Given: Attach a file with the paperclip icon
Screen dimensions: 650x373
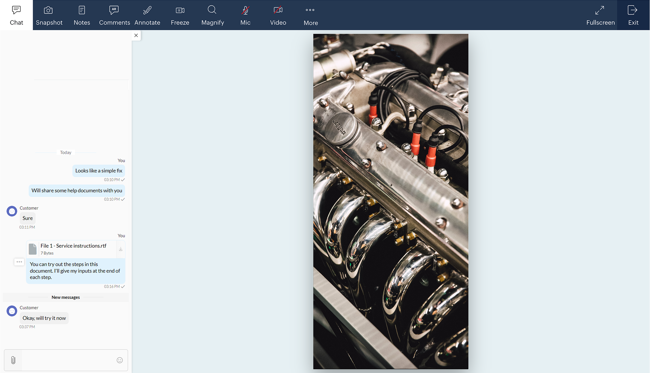Looking at the screenshot, I should click(13, 360).
